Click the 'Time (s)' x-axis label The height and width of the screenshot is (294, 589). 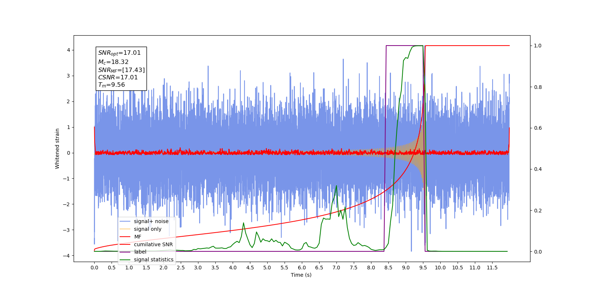pos(301,275)
